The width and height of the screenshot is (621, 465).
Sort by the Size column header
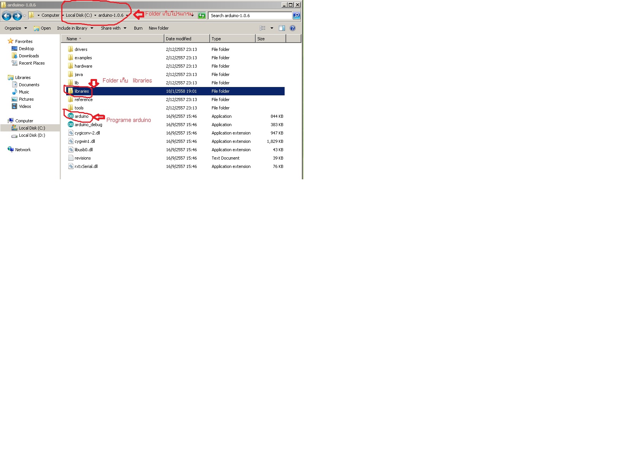point(271,39)
